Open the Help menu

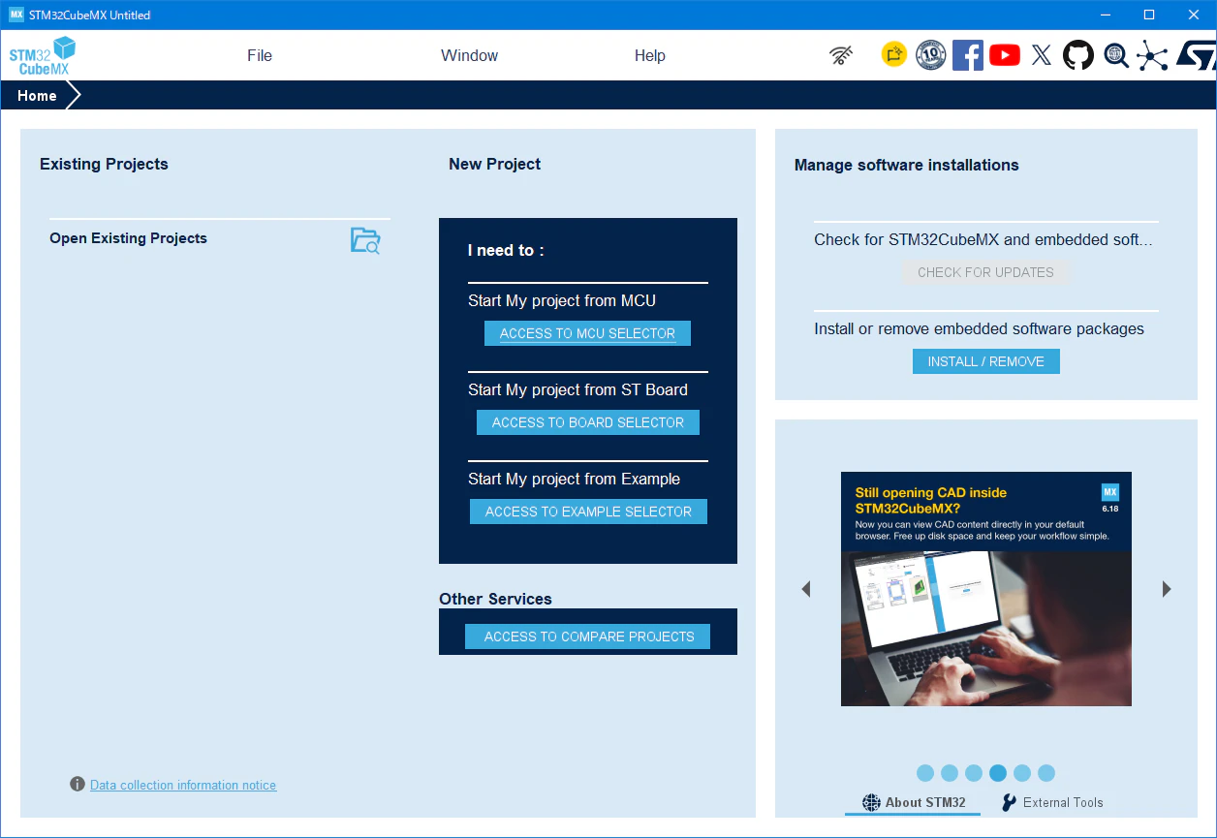pos(650,55)
